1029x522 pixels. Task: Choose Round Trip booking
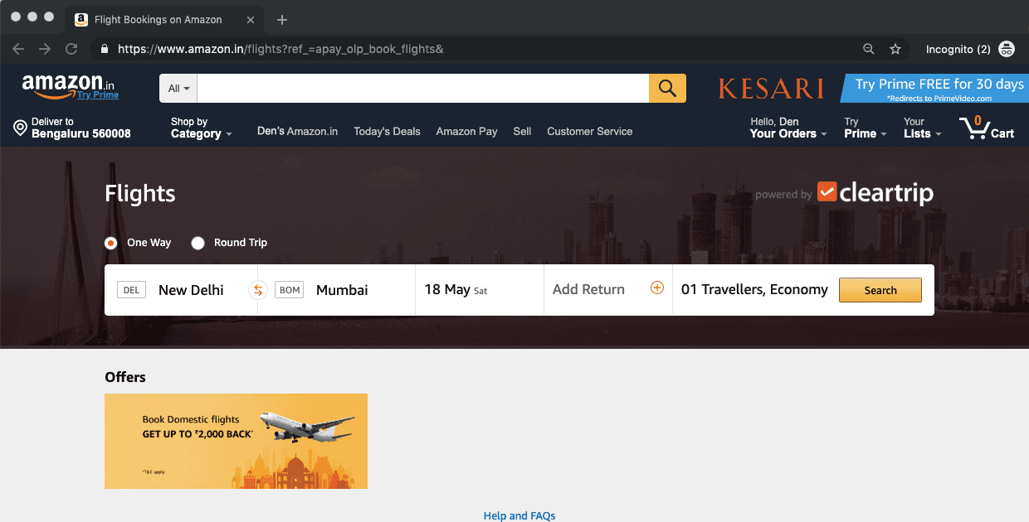pyautogui.click(x=198, y=243)
